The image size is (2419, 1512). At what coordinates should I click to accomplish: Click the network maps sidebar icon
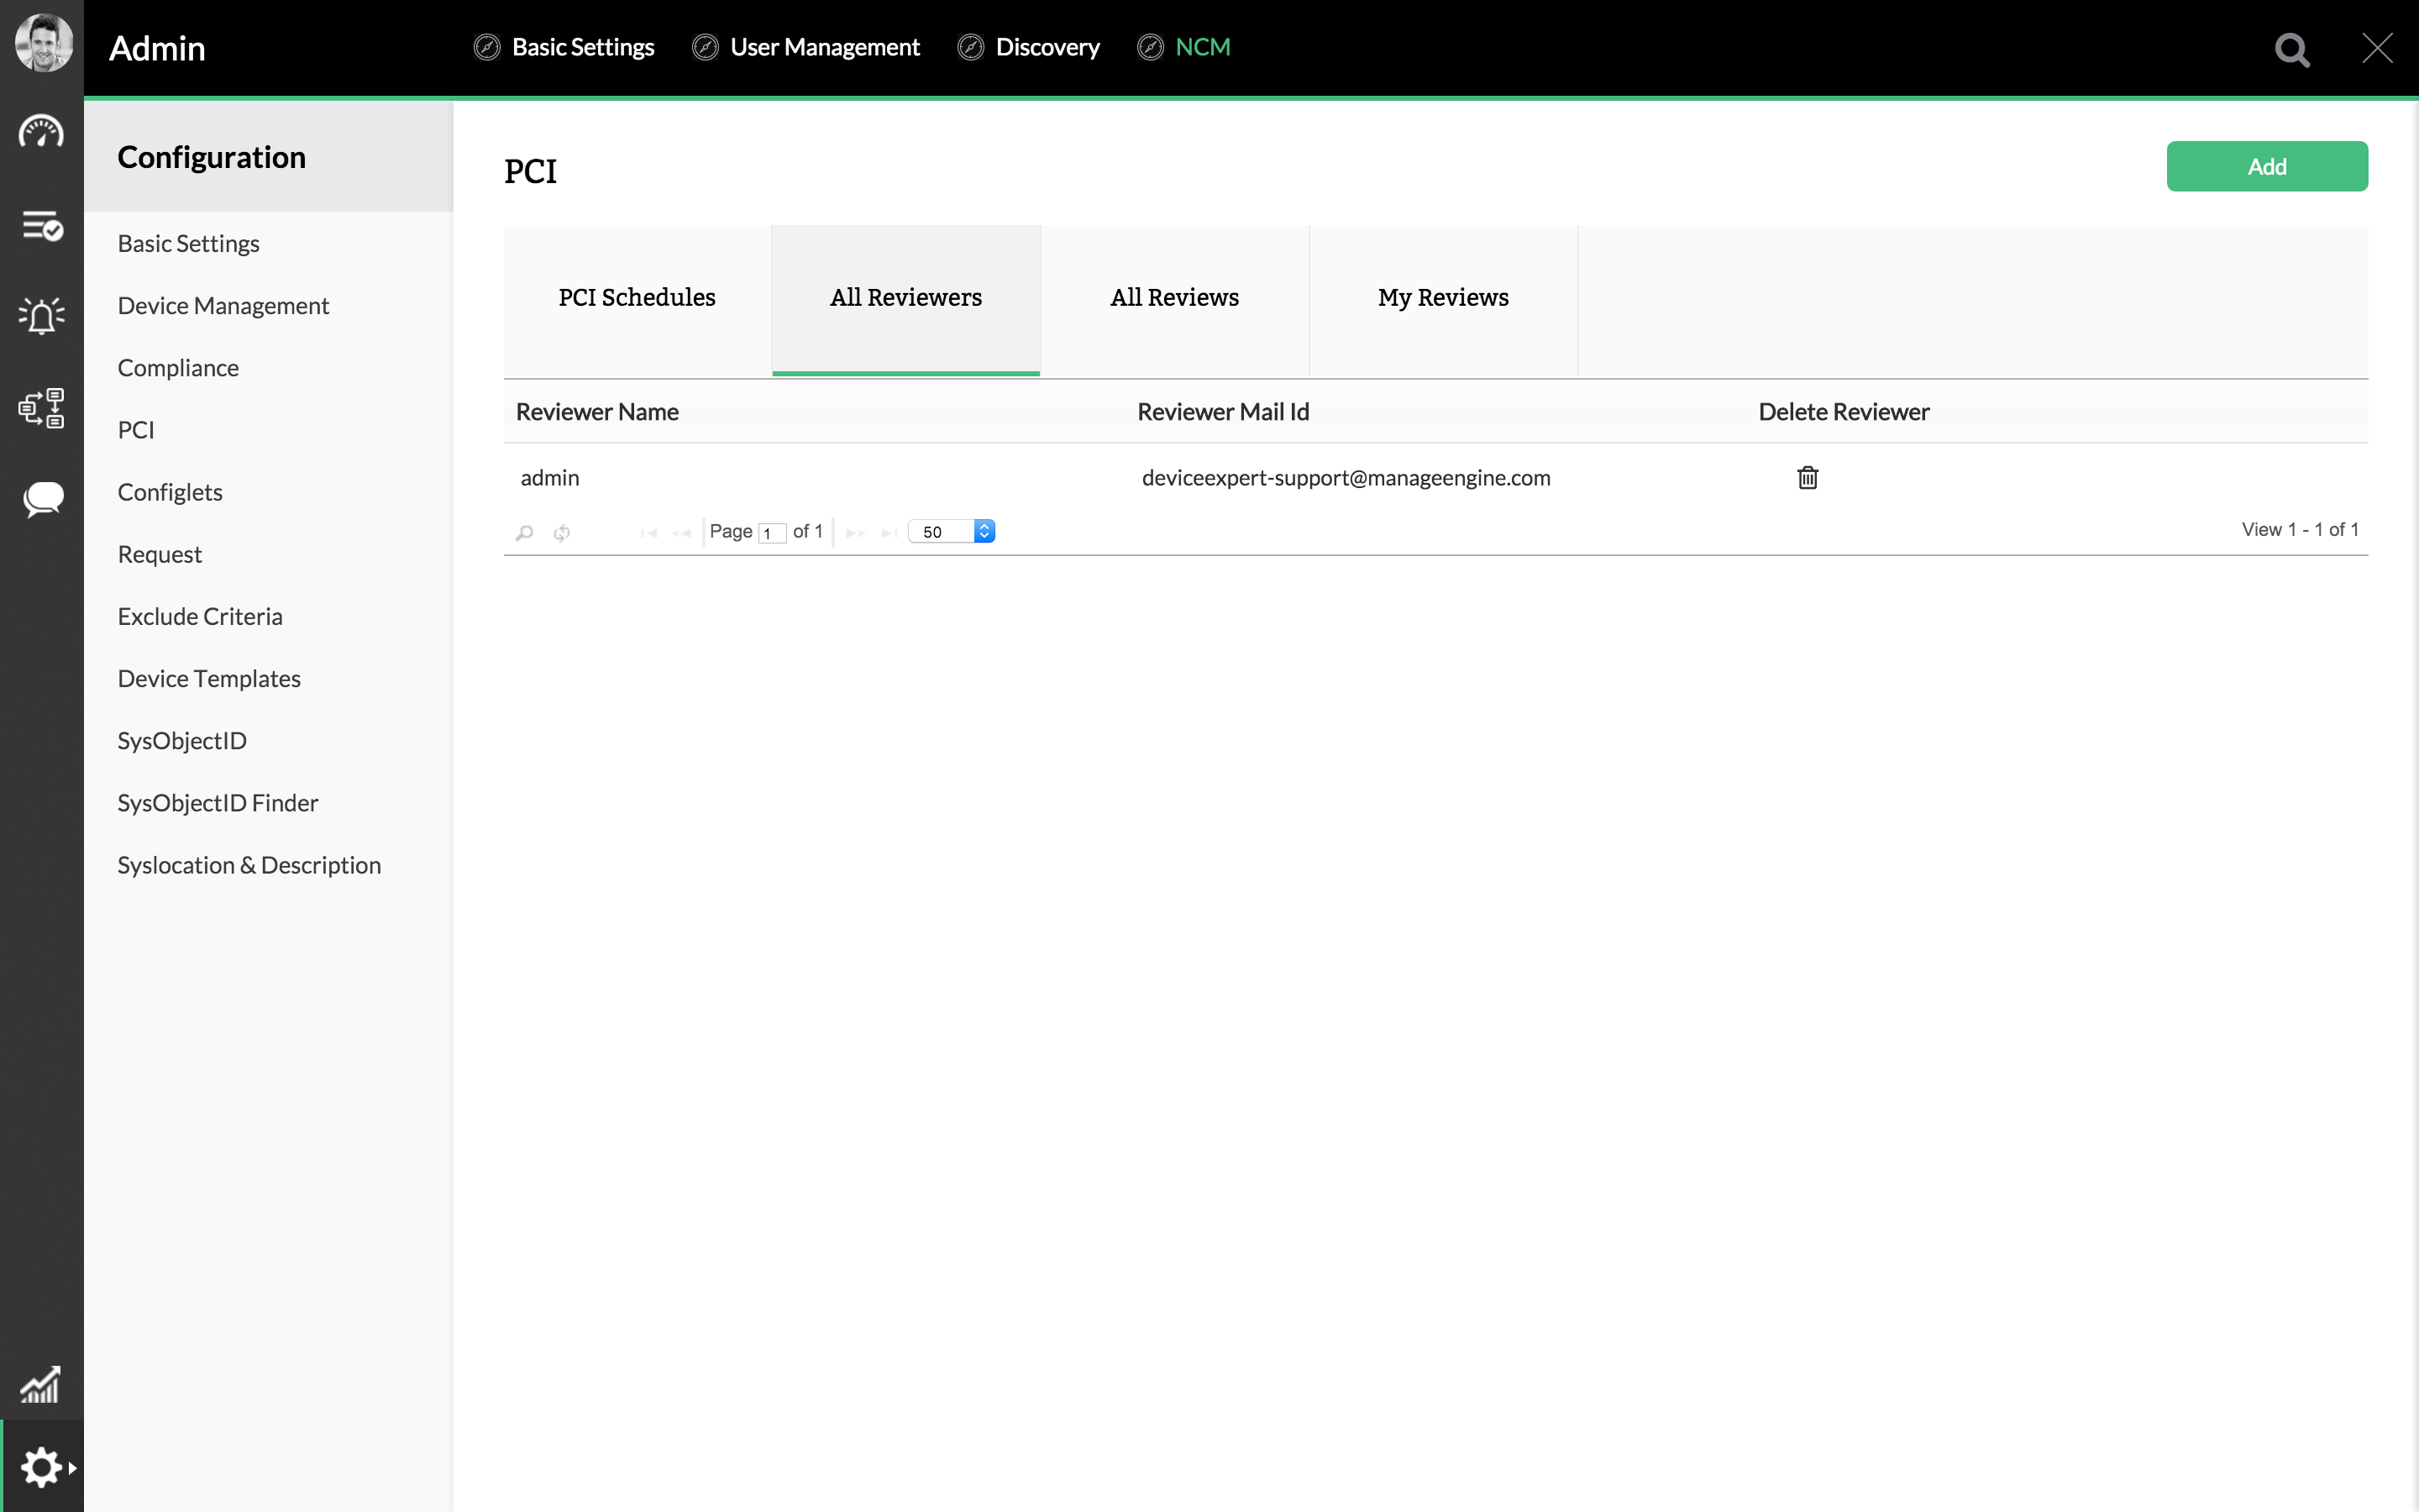tap(41, 408)
